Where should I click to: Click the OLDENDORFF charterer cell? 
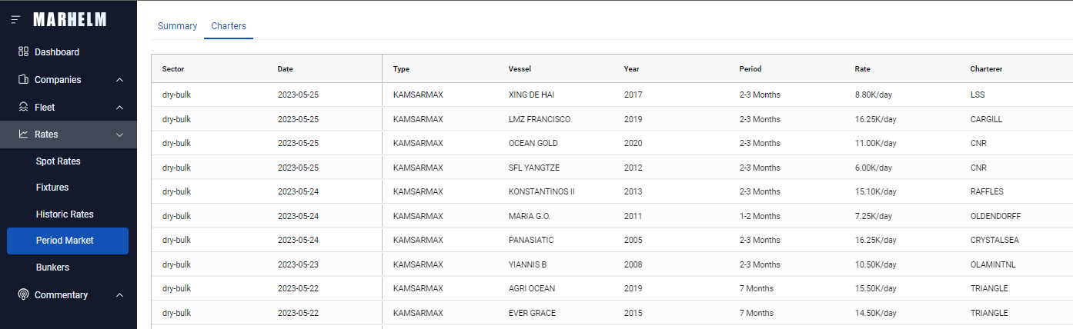[x=995, y=216]
